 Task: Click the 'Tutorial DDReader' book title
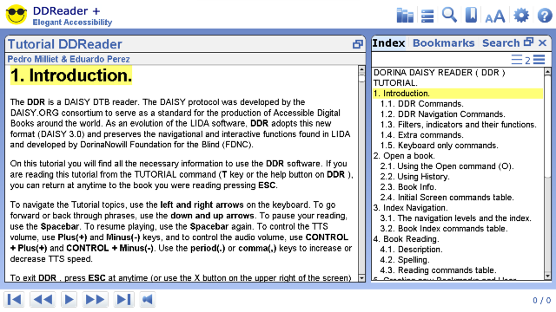click(65, 44)
